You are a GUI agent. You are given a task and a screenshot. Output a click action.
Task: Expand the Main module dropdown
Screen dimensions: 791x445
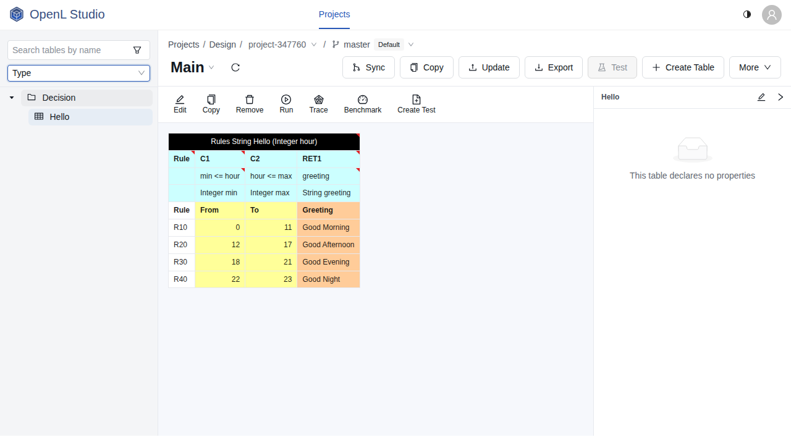[x=211, y=67]
